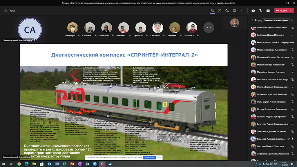Select Сильченко Даниил Юрьевич in list
Screen dimensions: 297x167
pos(272,131)
